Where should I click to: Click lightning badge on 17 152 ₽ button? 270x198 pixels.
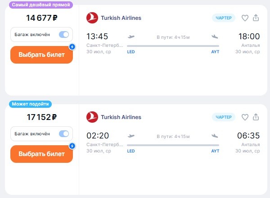tap(72, 146)
